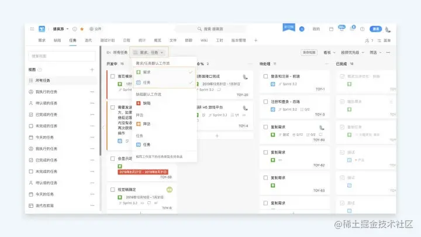Click the 保存视图 button
421x237 pixels.
pyautogui.click(x=309, y=53)
